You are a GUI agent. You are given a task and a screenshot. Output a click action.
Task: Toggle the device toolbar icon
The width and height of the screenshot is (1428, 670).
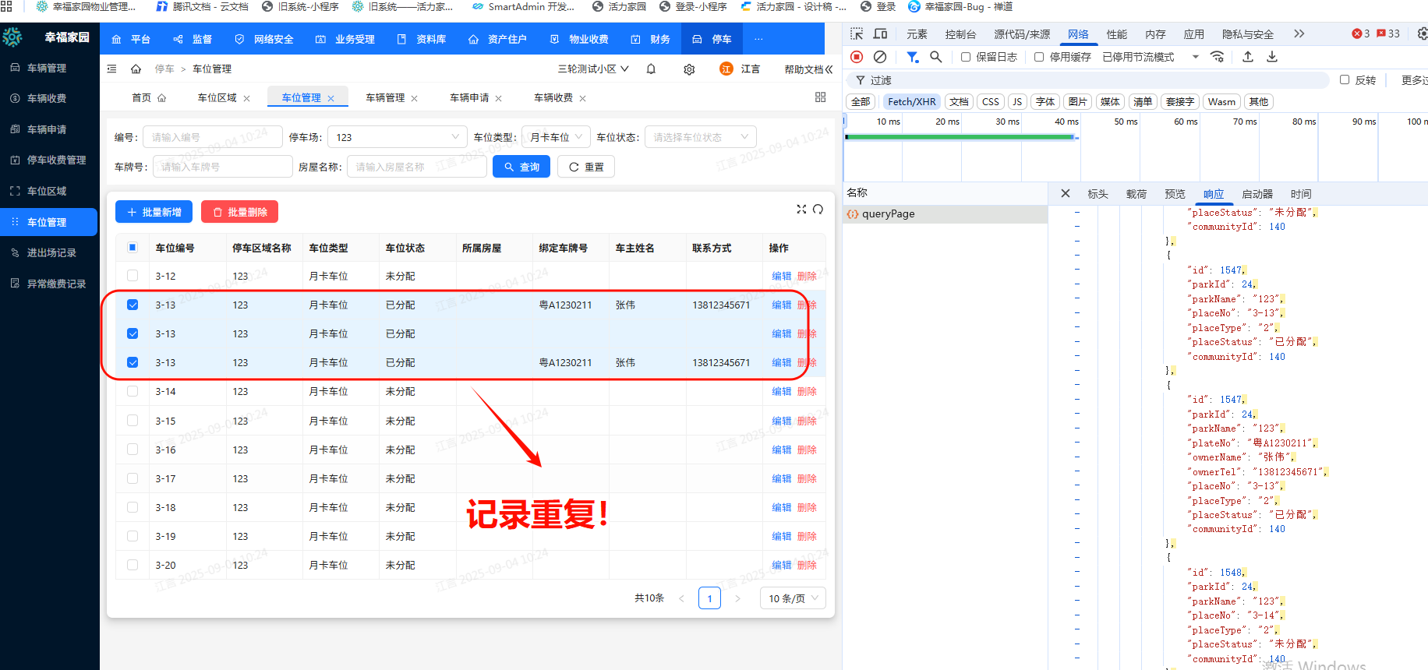pos(881,34)
